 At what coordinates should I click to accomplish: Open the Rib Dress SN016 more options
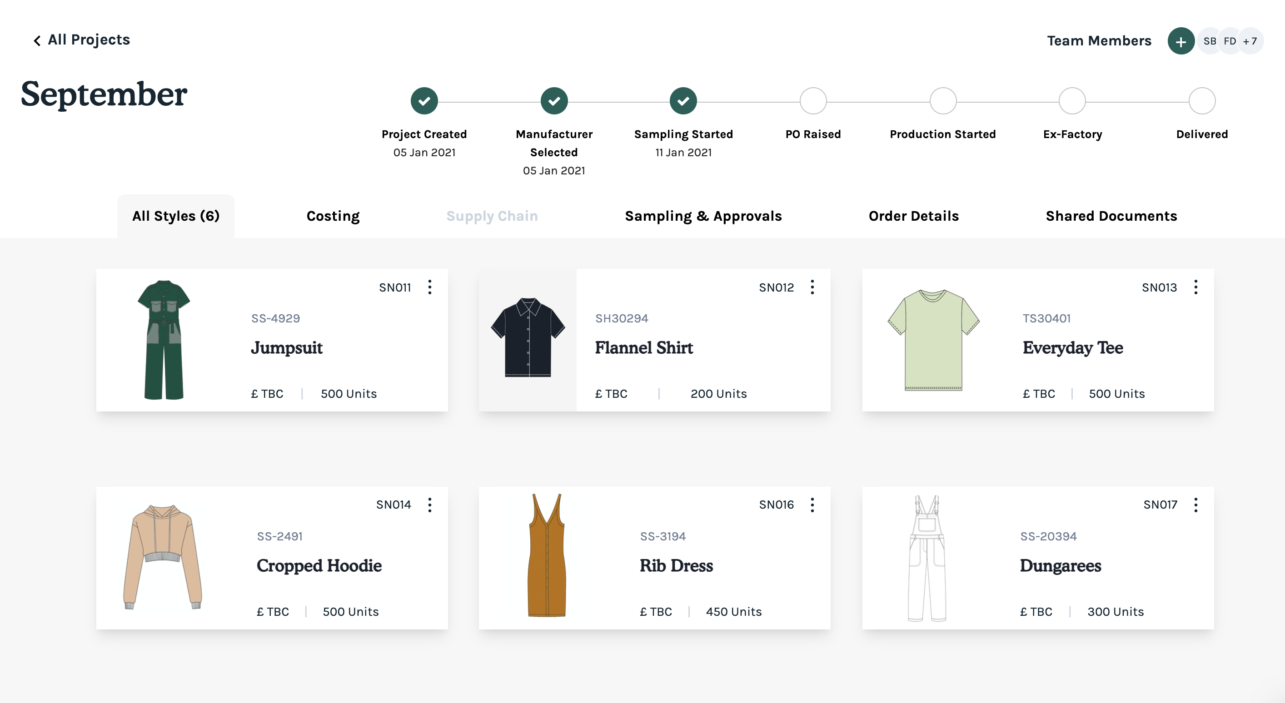pos(812,505)
